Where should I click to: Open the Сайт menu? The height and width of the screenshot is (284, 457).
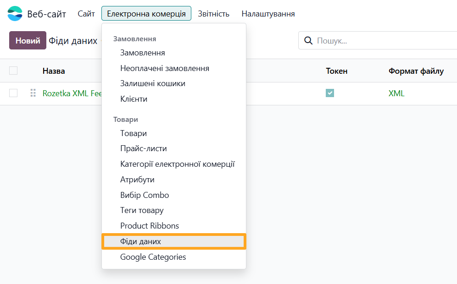86,14
